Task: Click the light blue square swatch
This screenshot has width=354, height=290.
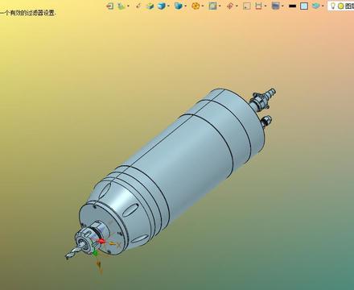Action: click(x=304, y=6)
